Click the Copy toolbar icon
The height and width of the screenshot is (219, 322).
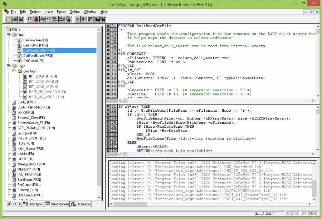(x=84, y=19)
